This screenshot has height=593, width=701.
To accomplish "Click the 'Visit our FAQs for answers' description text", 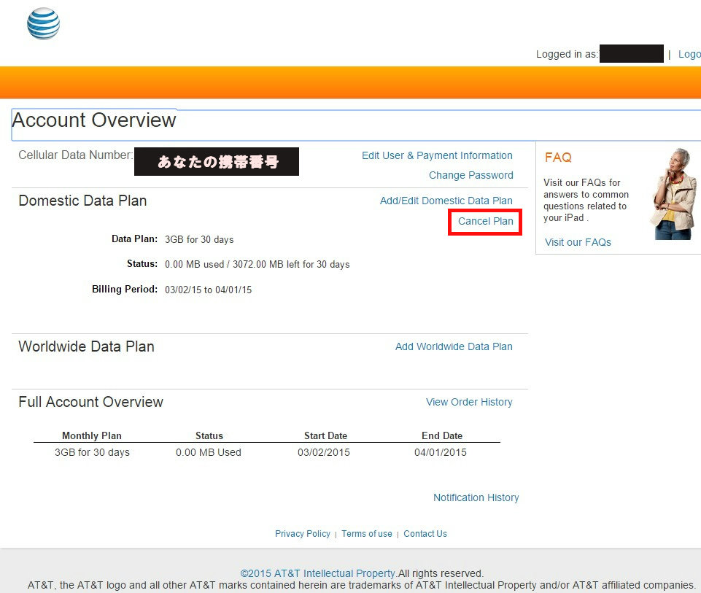I will pyautogui.click(x=586, y=200).
